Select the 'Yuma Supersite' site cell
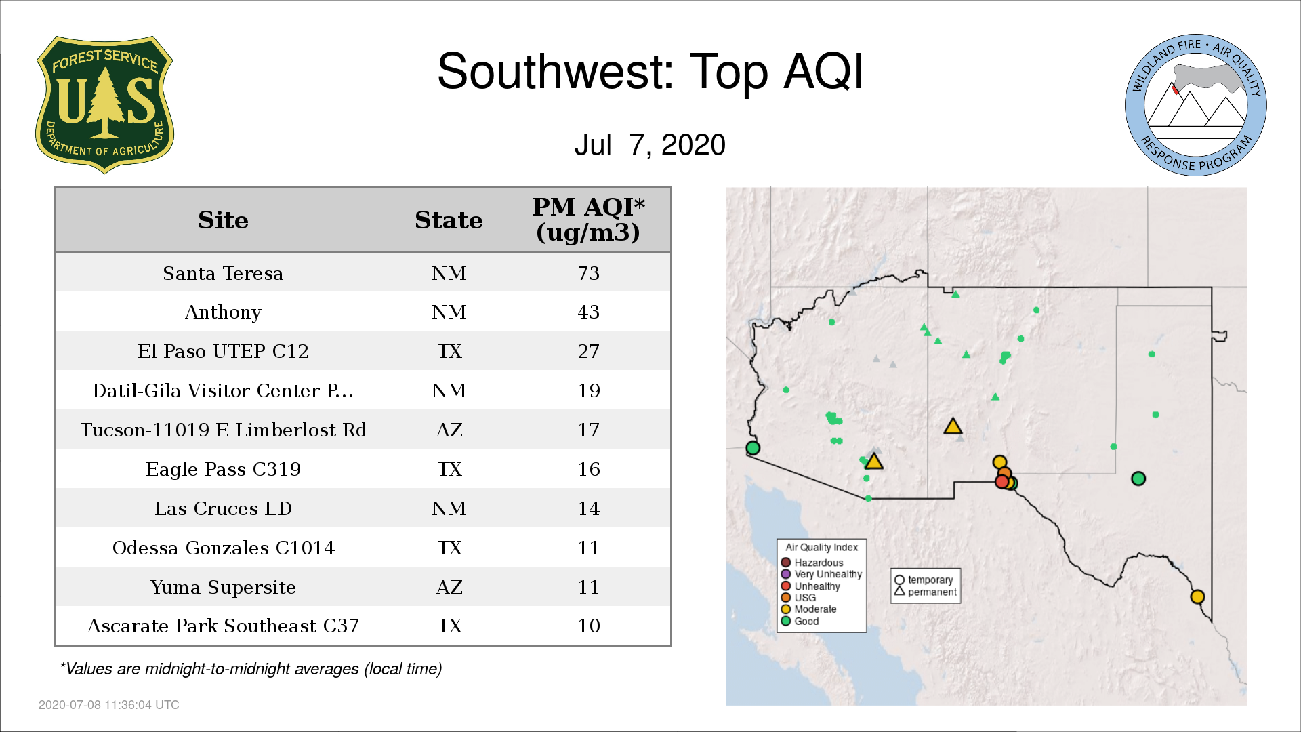 (223, 587)
